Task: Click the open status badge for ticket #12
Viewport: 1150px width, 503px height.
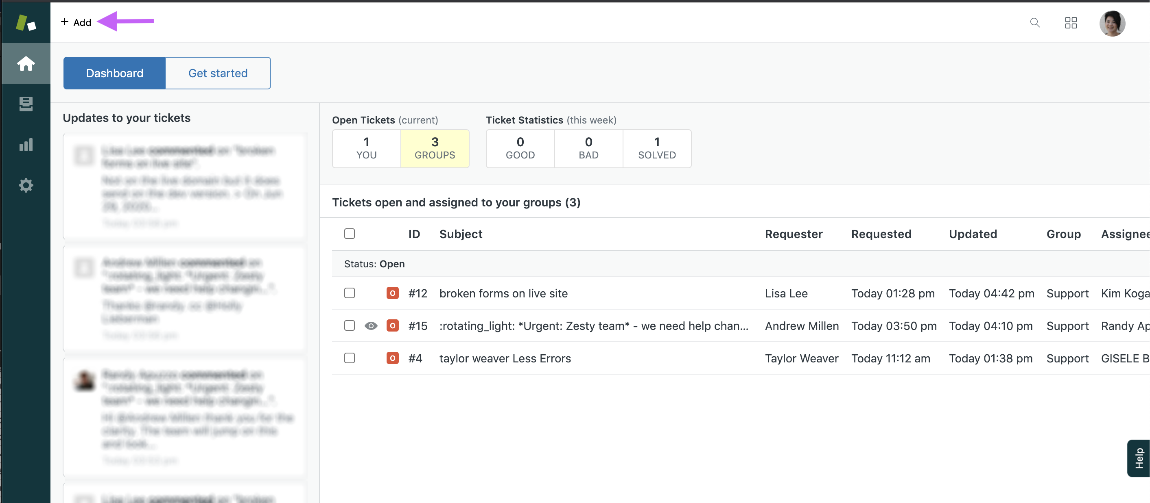Action: click(392, 293)
